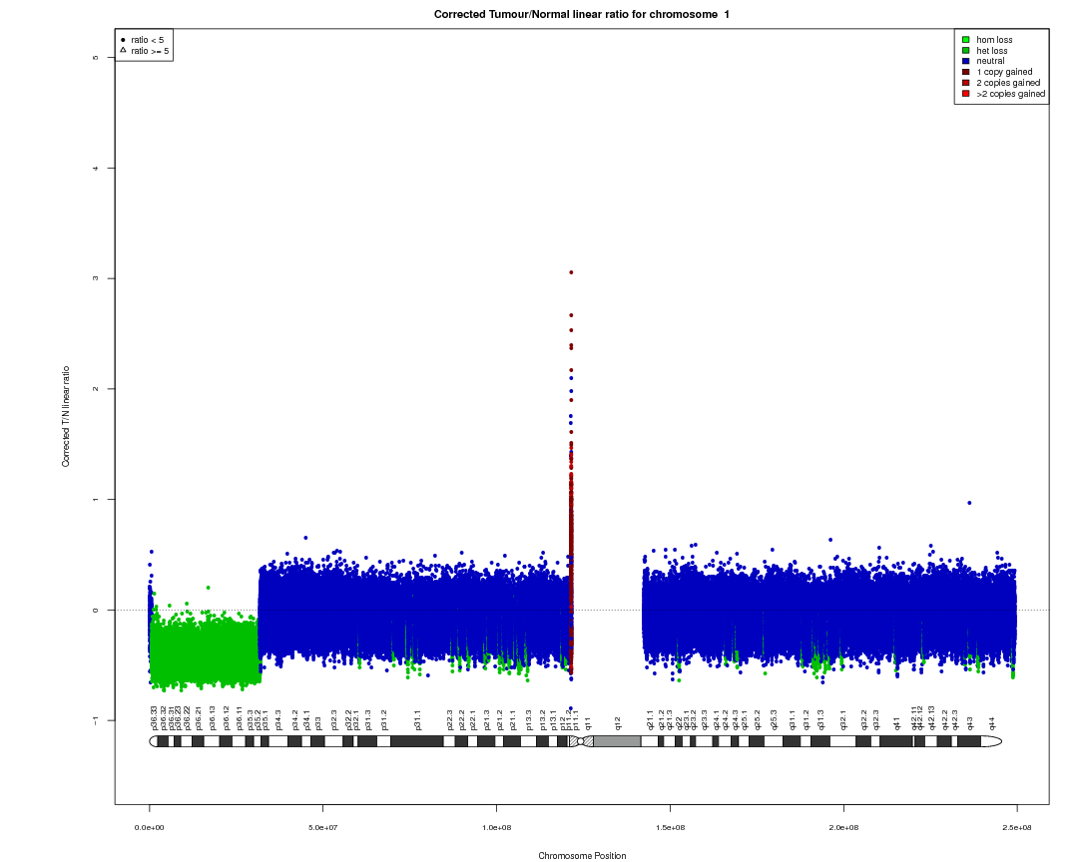Click the lone blue point just above -1

571,708
